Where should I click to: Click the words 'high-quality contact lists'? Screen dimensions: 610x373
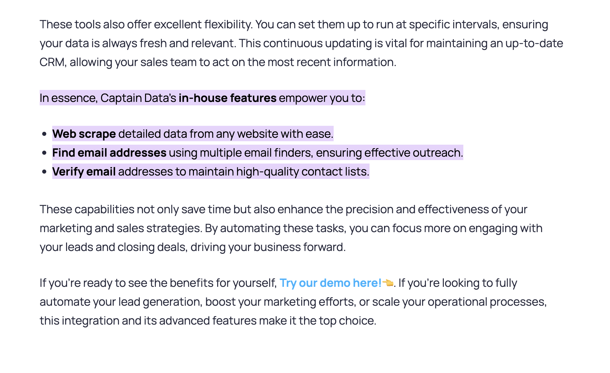click(x=303, y=172)
